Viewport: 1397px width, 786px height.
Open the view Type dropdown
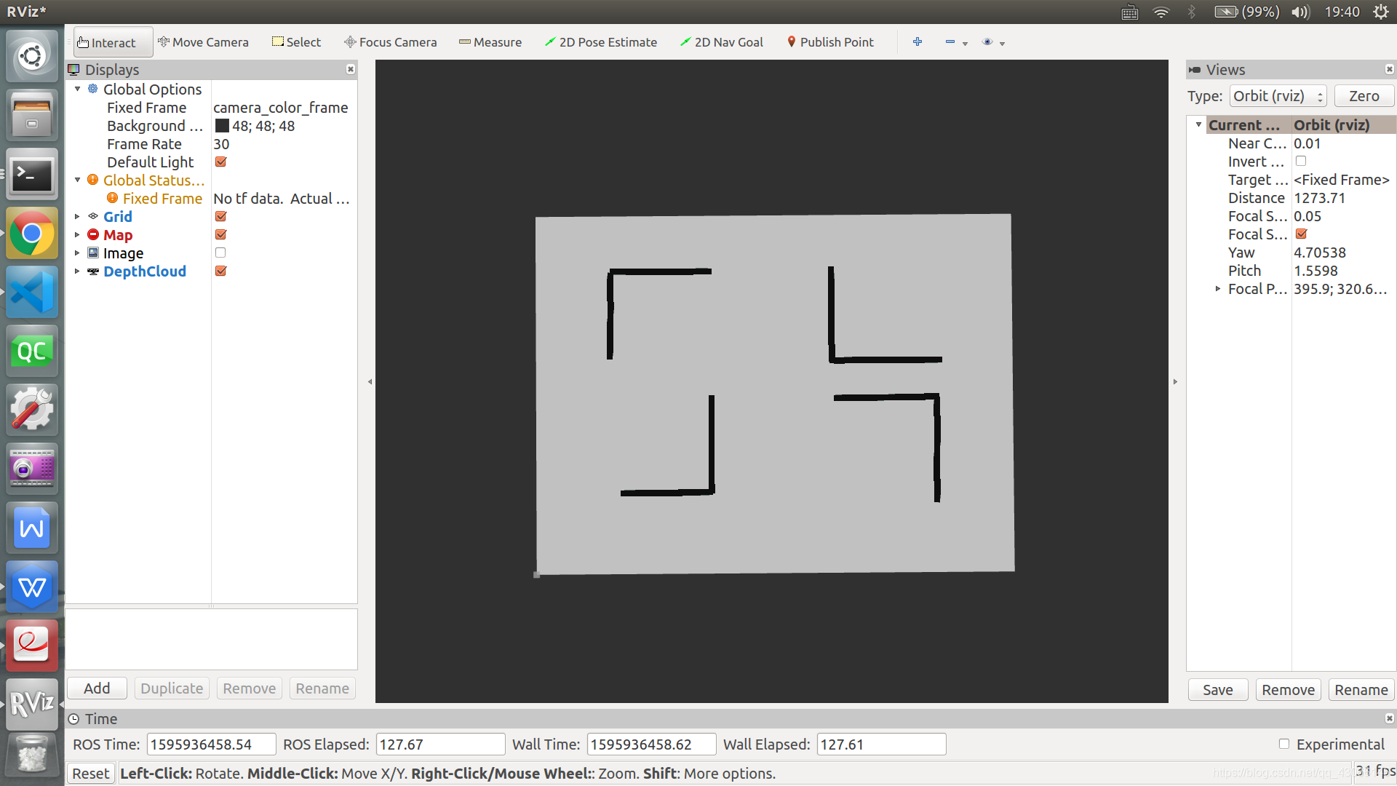coord(1278,96)
